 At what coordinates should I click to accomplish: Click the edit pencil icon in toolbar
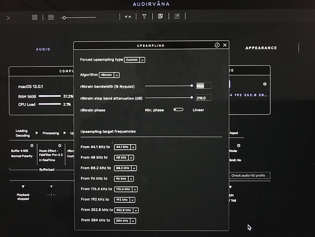tap(177, 16)
